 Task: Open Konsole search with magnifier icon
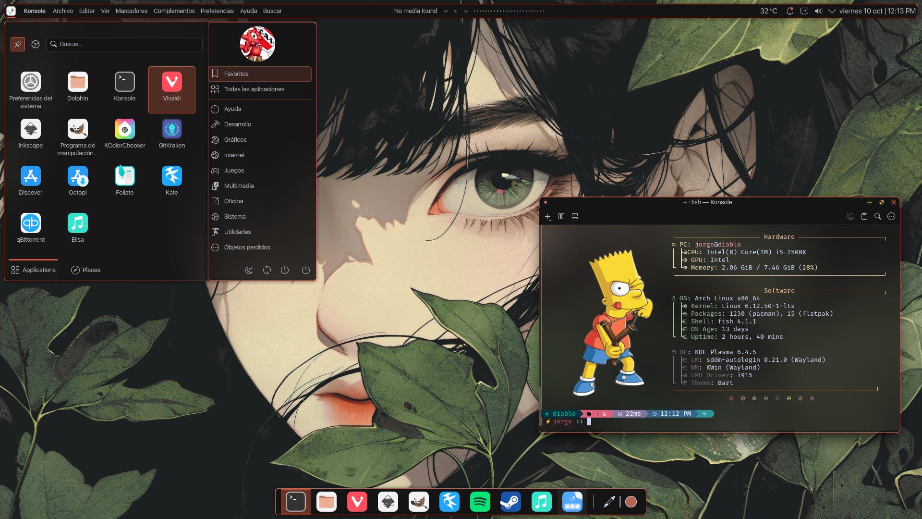[878, 217]
